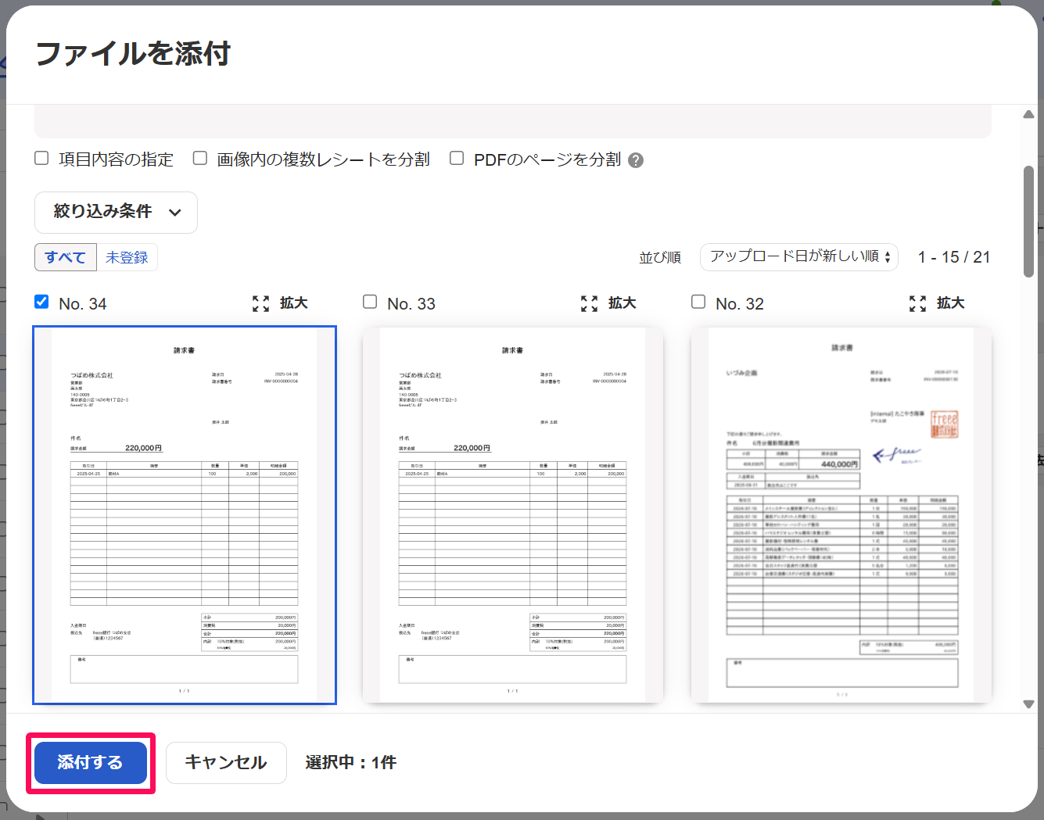
Task: Click the 添付する button
Action: 91,763
